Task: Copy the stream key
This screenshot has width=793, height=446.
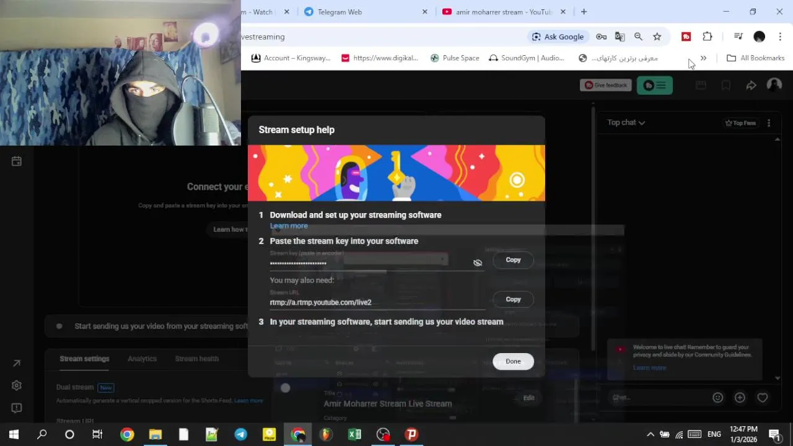Action: (513, 260)
